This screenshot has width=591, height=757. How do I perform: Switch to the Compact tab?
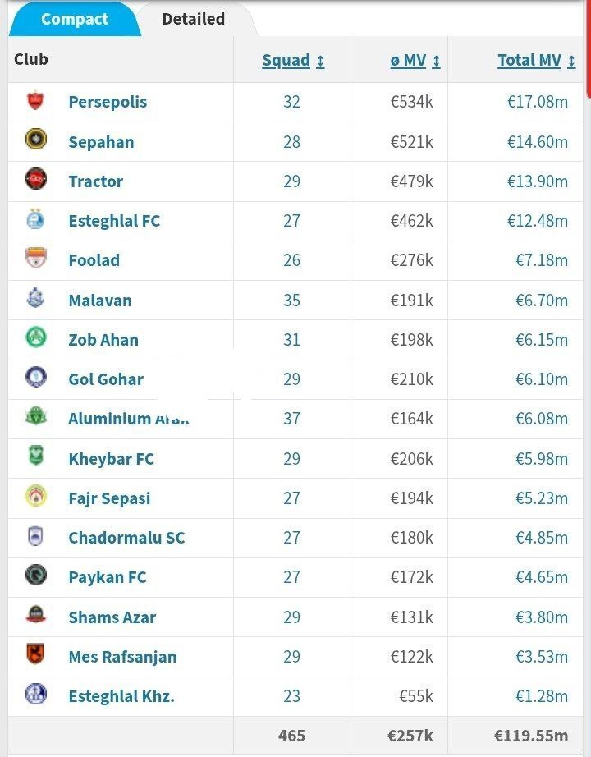coord(75,19)
